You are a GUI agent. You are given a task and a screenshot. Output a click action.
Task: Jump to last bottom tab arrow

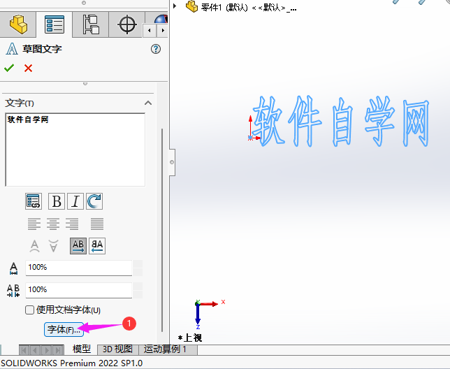pos(58,350)
